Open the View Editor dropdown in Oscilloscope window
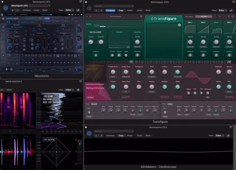Image resolution: width=236 pixels, height=170 pixels. point(220,136)
